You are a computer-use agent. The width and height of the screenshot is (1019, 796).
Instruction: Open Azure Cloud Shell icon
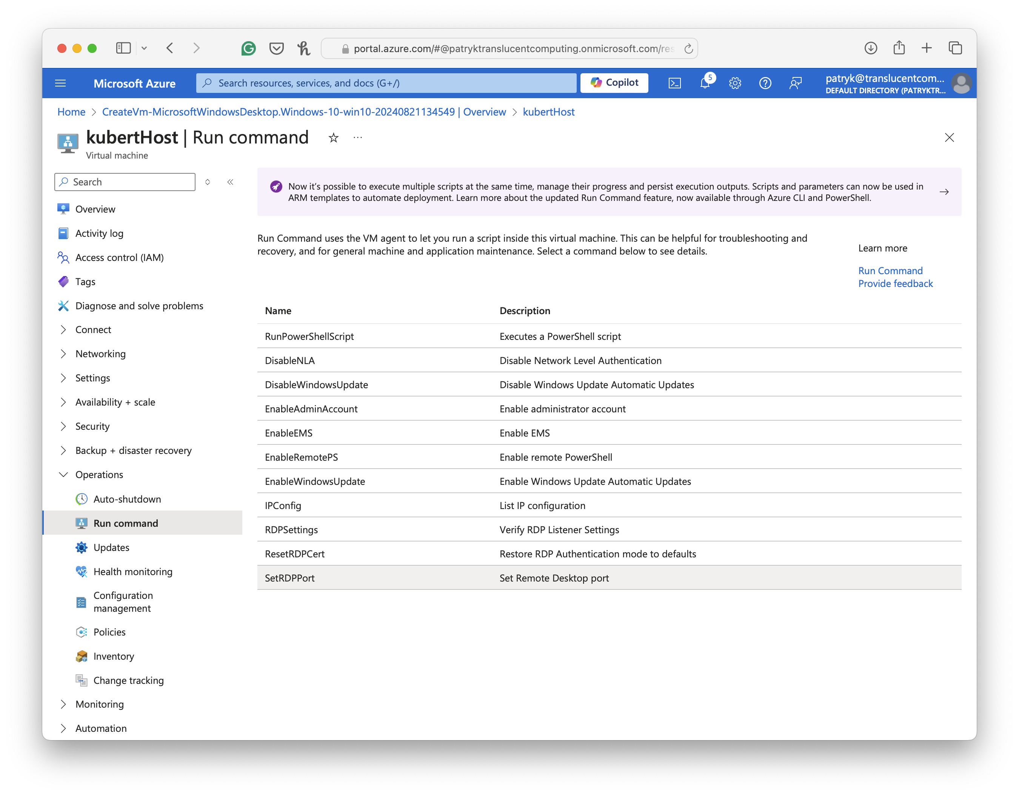[x=675, y=83]
